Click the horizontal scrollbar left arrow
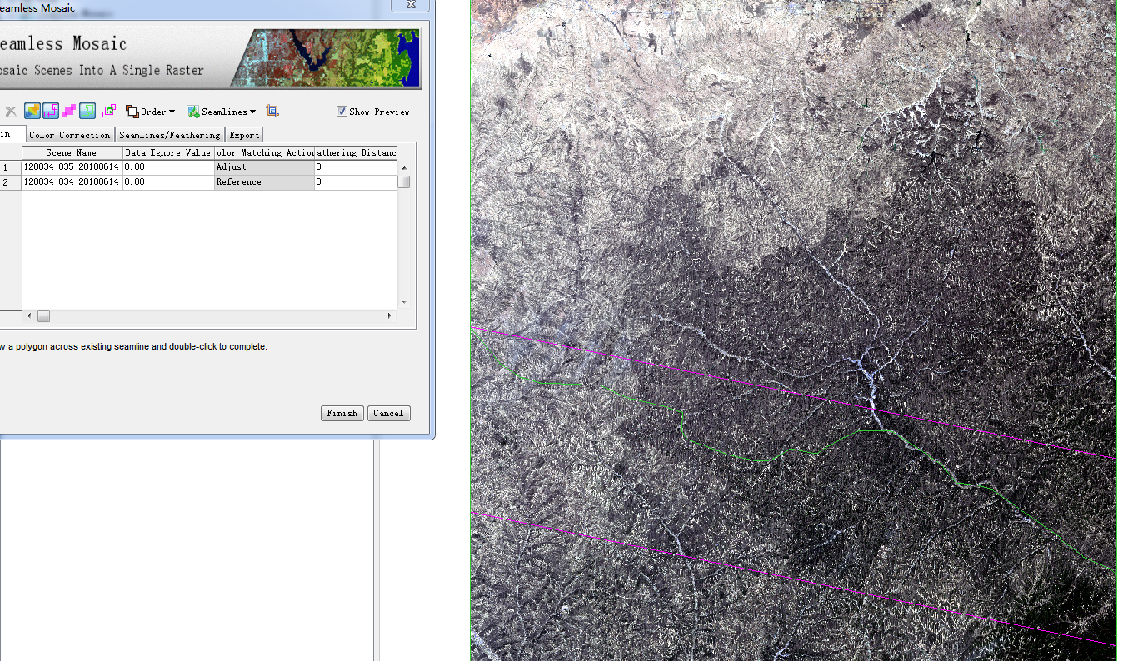This screenshot has width=1123, height=661. (x=29, y=316)
